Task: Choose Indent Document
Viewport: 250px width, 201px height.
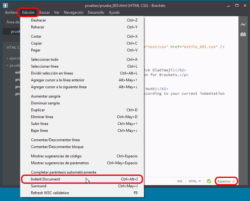Action: pos(82,179)
